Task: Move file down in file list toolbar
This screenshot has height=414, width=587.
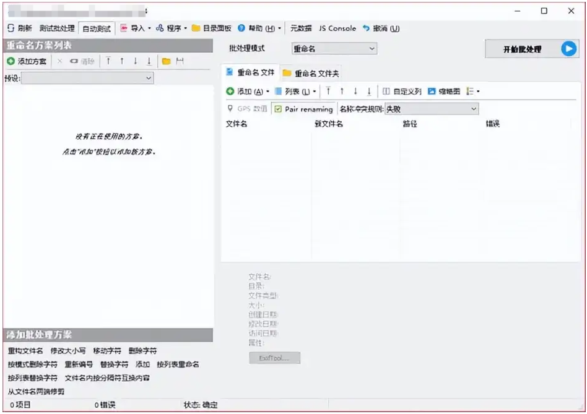Action: pyautogui.click(x=355, y=91)
